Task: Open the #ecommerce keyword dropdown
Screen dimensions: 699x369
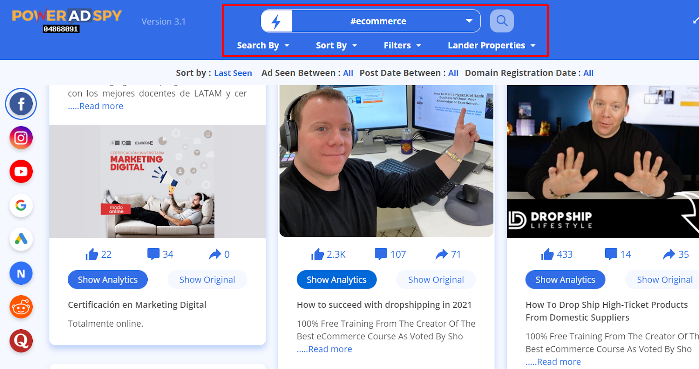Action: (386, 21)
